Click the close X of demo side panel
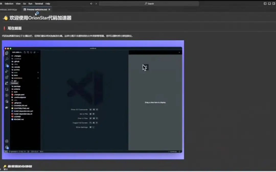The height and width of the screenshot is (172, 276). 179,52
